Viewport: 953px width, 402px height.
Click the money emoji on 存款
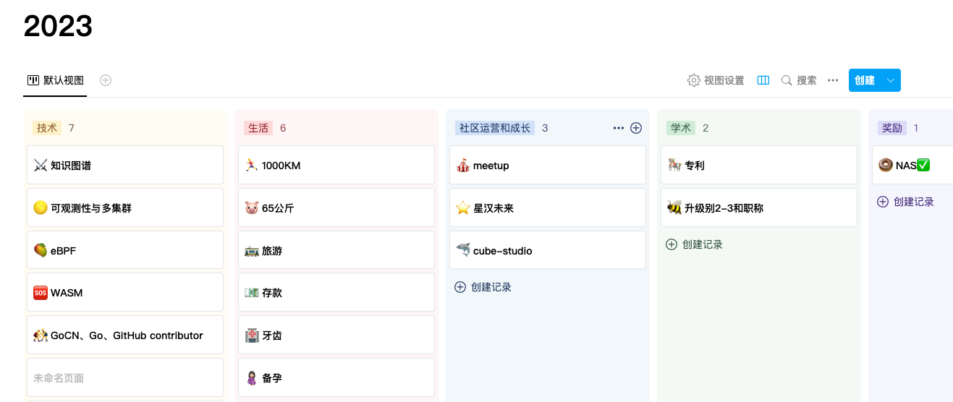point(252,293)
